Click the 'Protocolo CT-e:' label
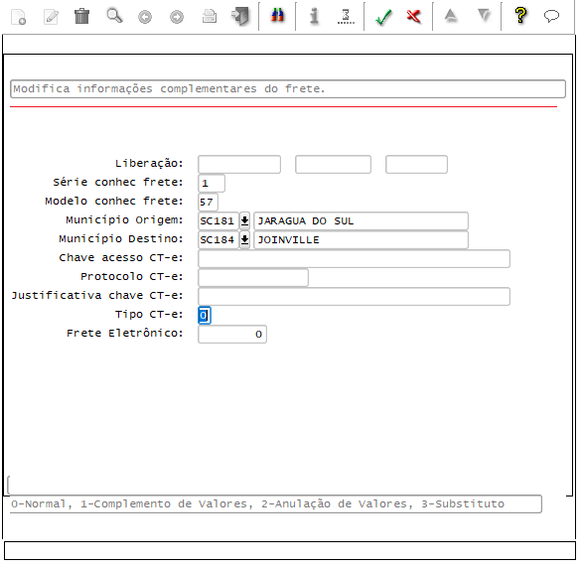Image resolution: width=581 pixels, height=568 pixels. pos(132,277)
